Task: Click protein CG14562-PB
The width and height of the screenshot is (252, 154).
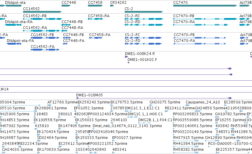Action: coord(45,38)
